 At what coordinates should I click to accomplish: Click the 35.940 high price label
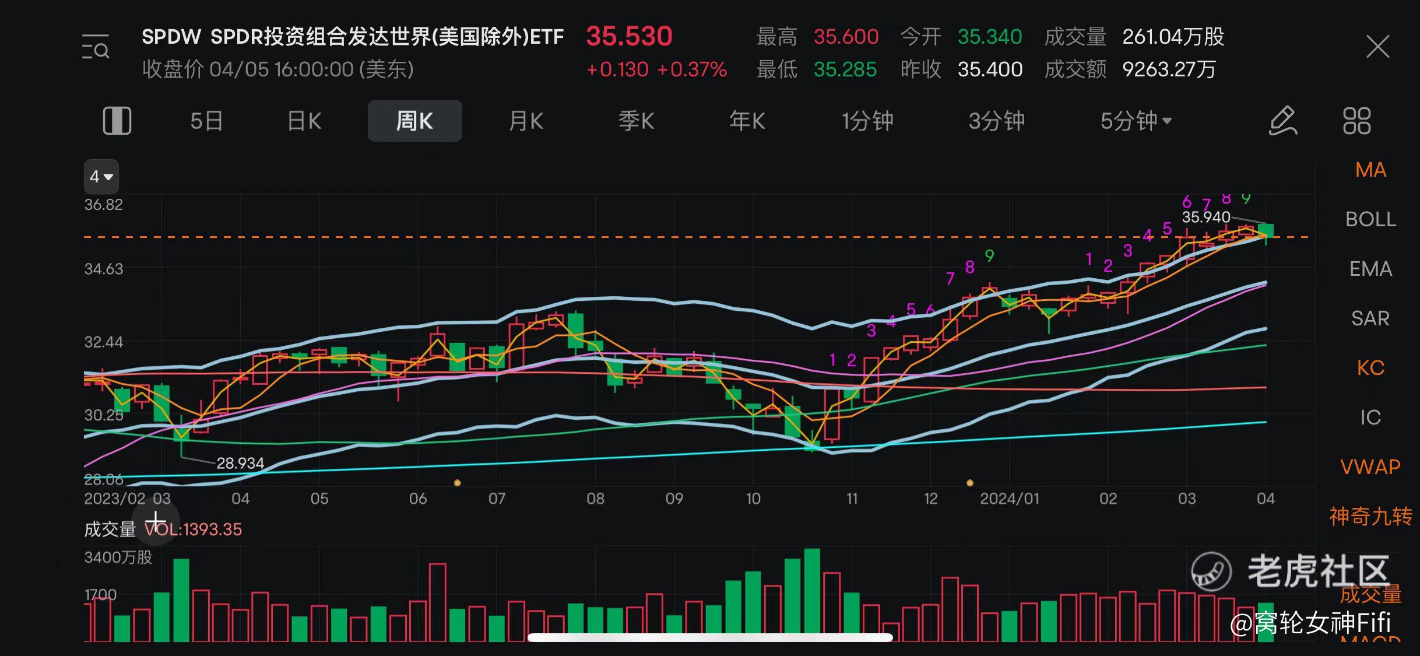pyautogui.click(x=1205, y=217)
